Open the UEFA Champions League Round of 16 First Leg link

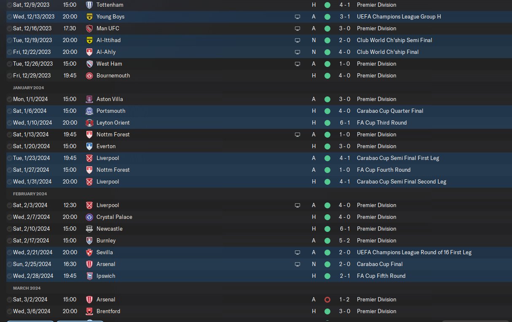point(414,253)
